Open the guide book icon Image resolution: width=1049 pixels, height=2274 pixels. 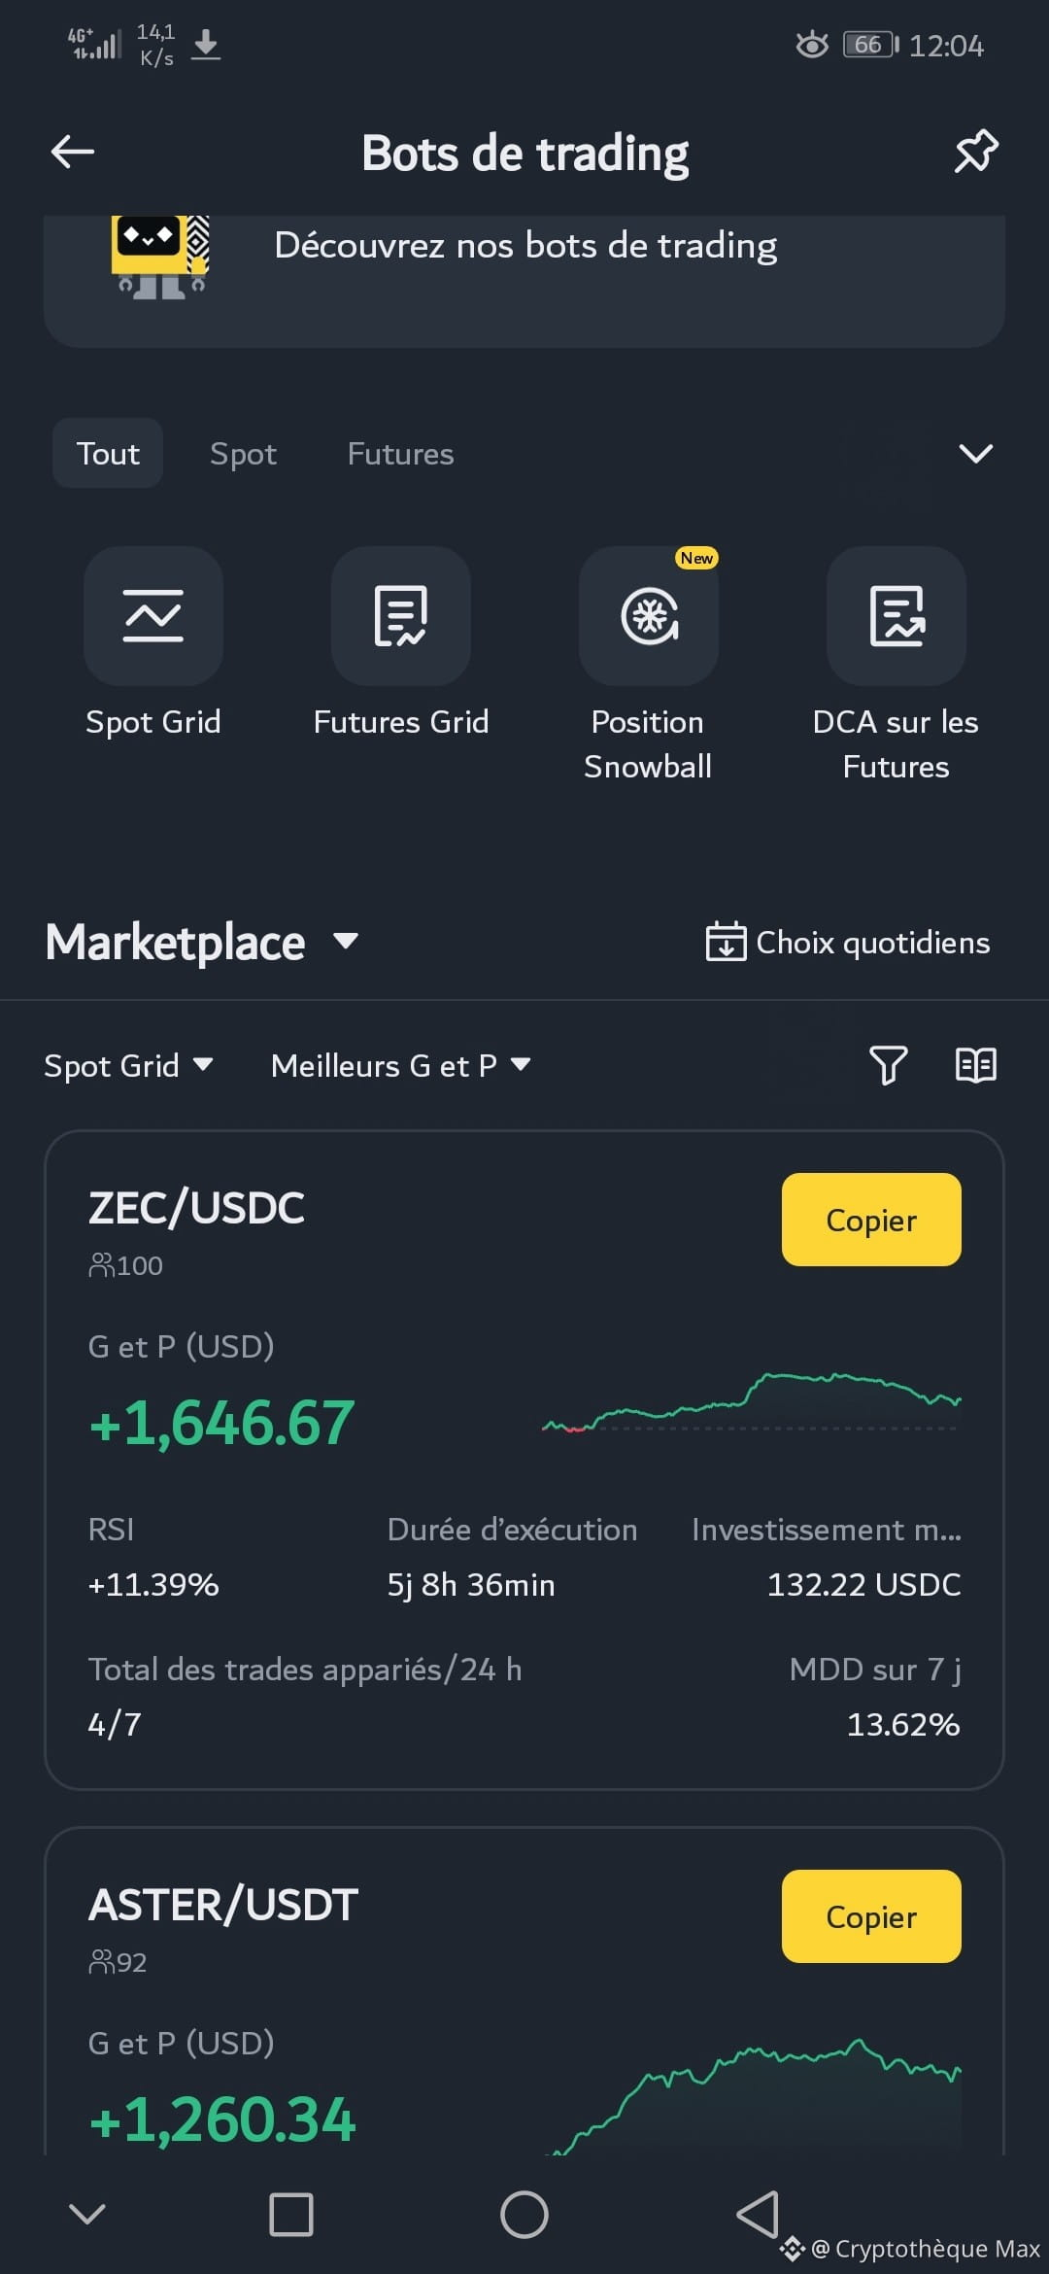coord(975,1065)
